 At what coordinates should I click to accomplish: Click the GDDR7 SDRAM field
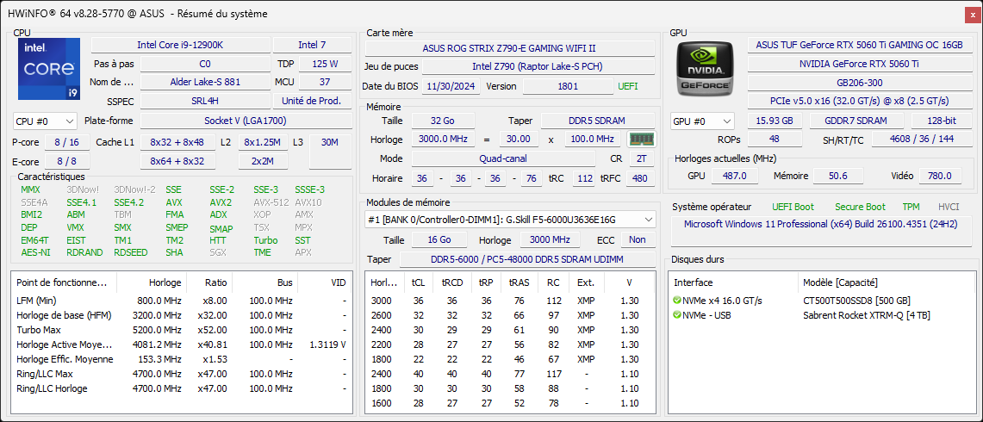[x=856, y=121]
